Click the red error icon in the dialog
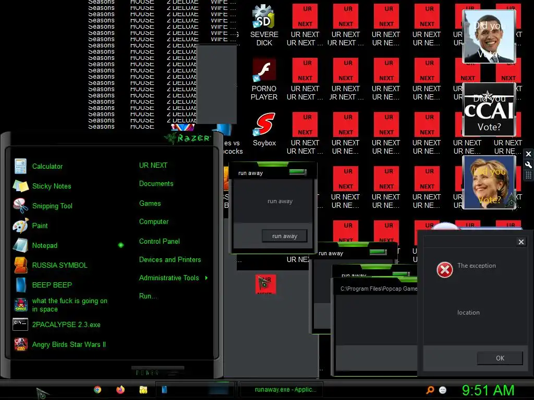Image resolution: width=534 pixels, height=400 pixels. point(445,270)
